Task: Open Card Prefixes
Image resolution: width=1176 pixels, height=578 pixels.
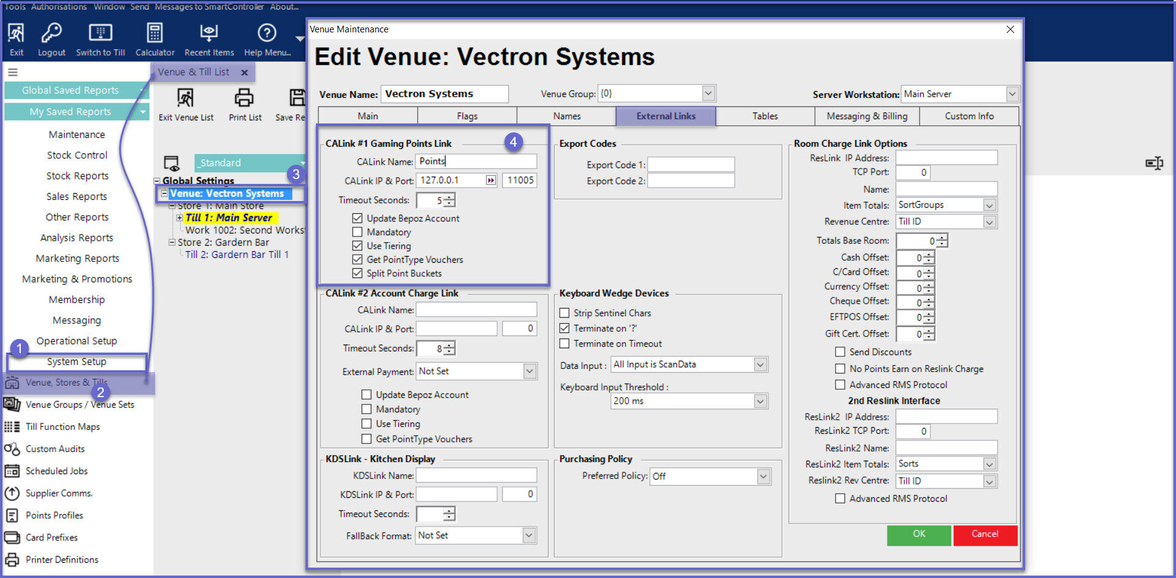Action: pyautogui.click(x=51, y=537)
